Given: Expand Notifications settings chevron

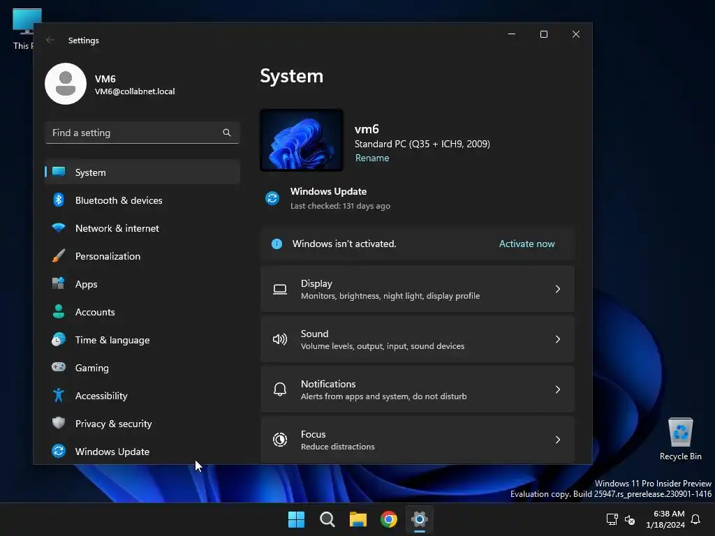Looking at the screenshot, I should 558,389.
